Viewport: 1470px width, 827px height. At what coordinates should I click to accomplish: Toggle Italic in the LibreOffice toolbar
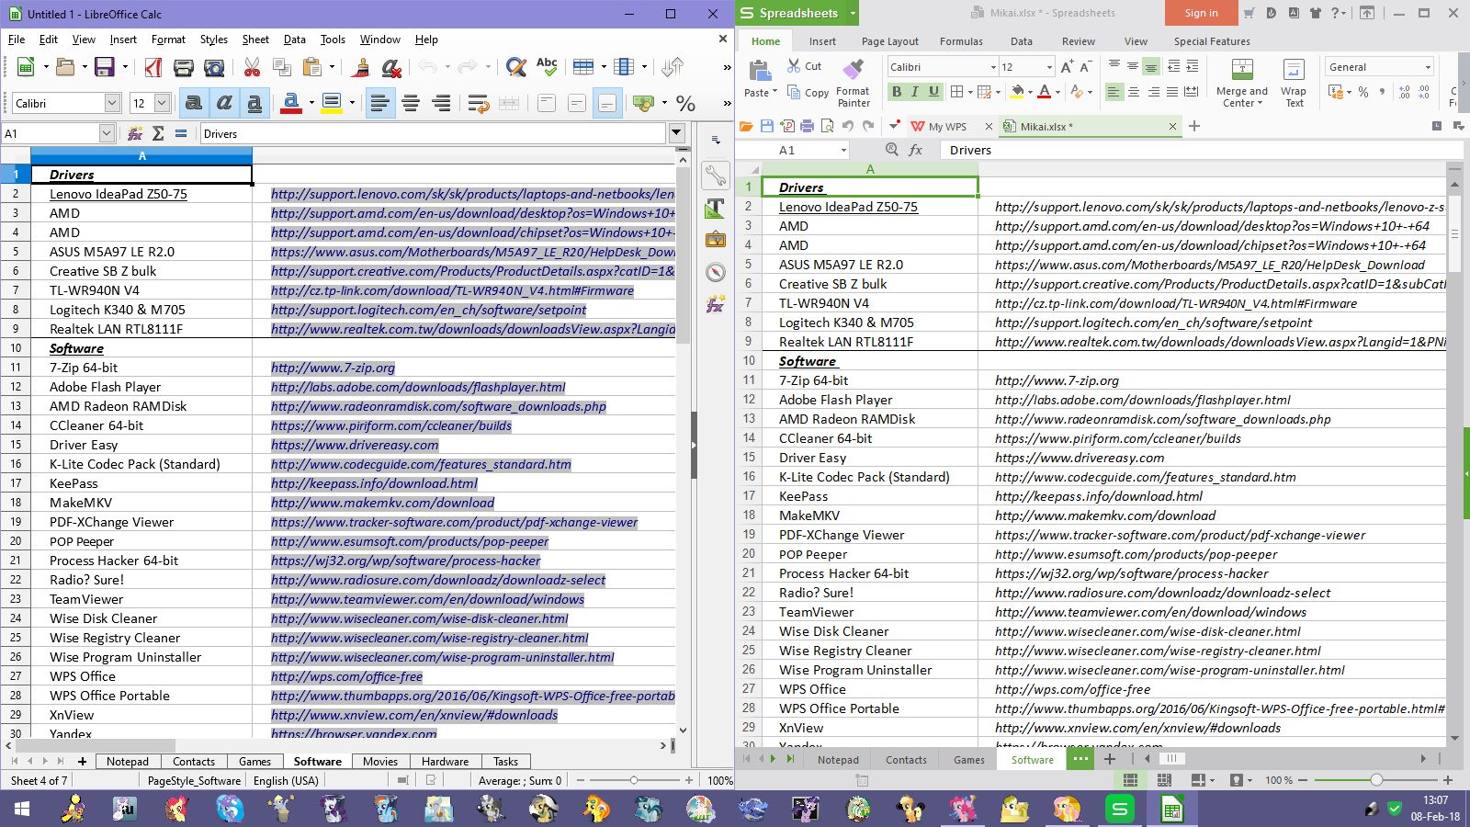point(224,104)
